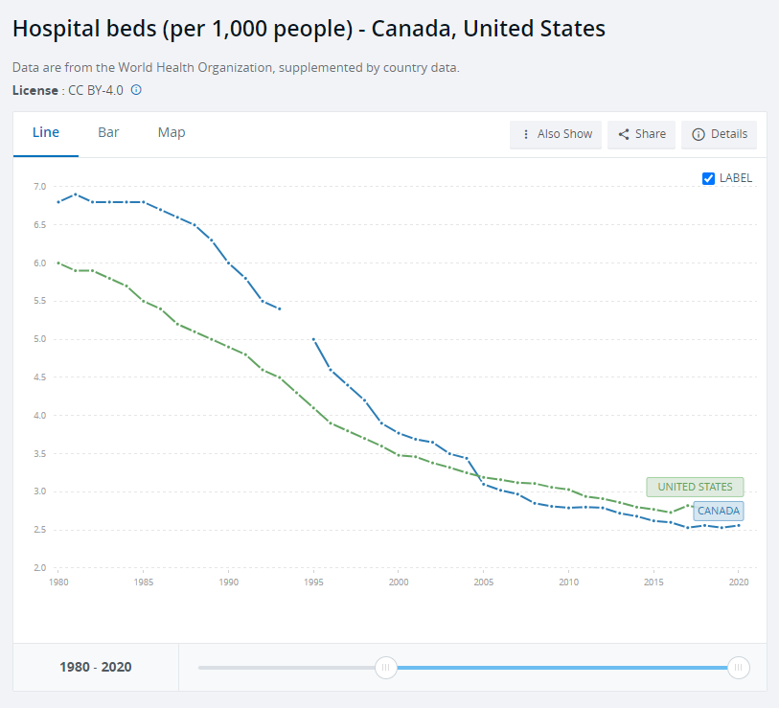Open the Also Show options menu
The height and width of the screenshot is (708, 779).
click(x=556, y=134)
